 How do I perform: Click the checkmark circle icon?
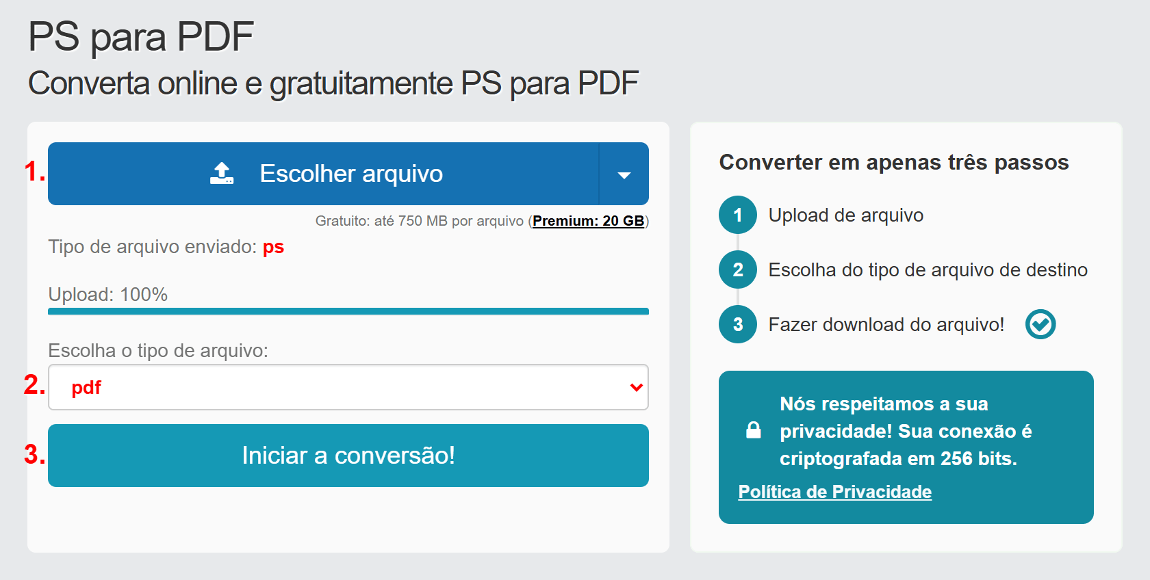1040,324
